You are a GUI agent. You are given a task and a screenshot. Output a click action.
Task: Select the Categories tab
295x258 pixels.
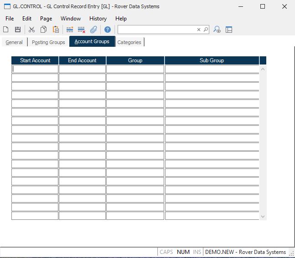[x=129, y=42]
